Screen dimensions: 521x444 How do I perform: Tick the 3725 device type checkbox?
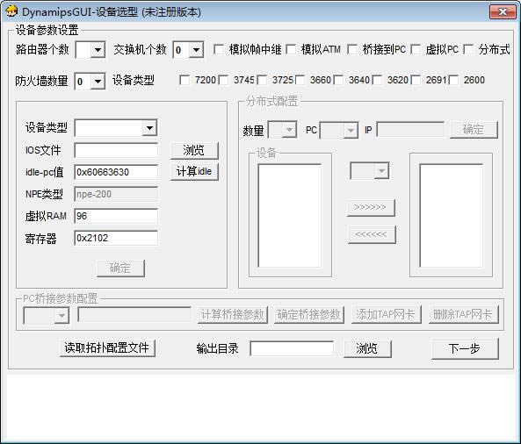(262, 80)
